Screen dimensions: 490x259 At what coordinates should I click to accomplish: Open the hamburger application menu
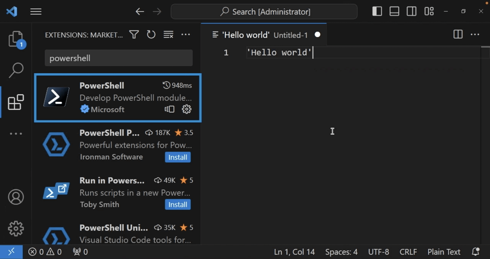click(36, 11)
